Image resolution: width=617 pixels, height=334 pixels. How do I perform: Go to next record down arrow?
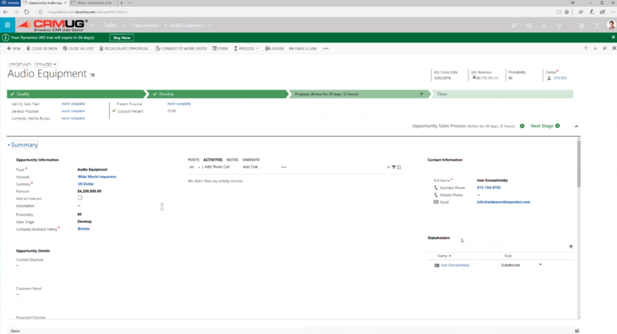point(595,48)
